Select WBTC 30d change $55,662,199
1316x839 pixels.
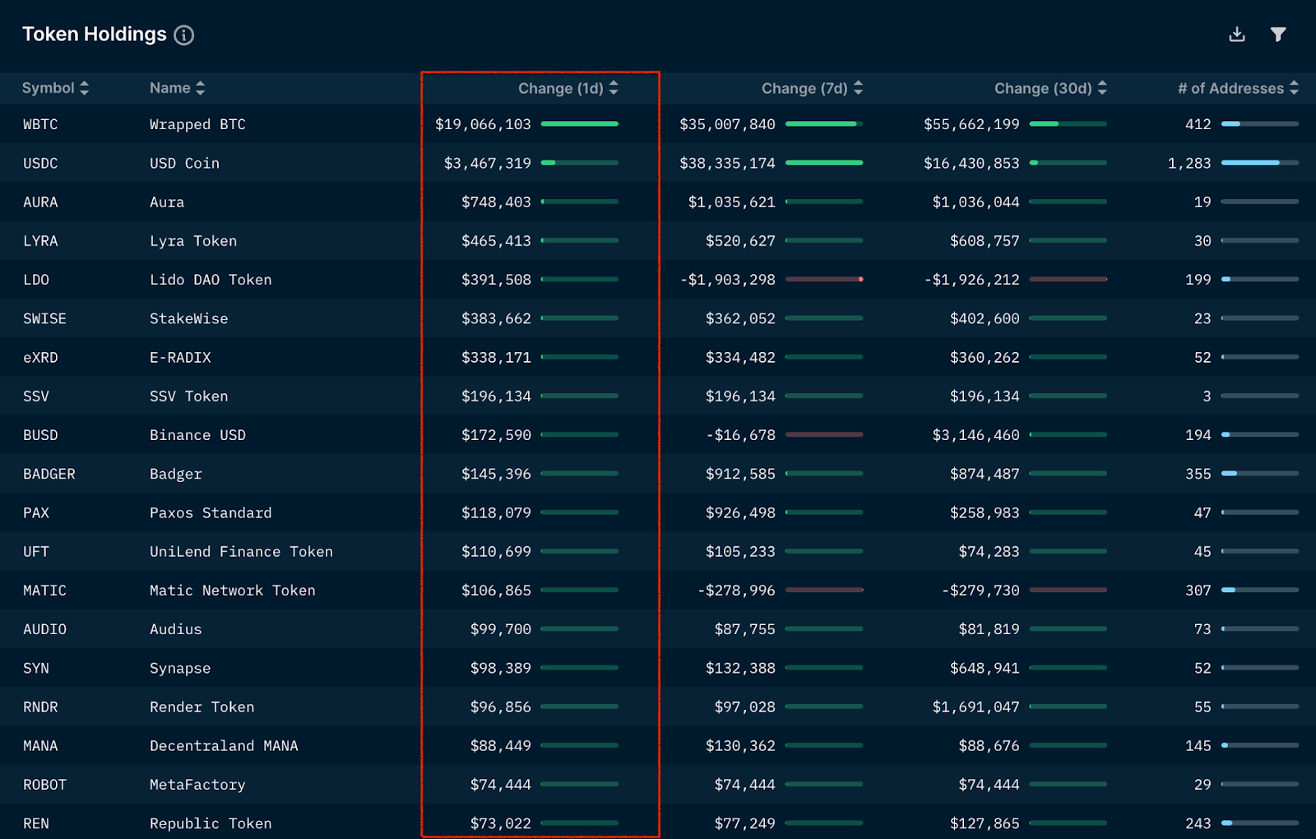[971, 124]
